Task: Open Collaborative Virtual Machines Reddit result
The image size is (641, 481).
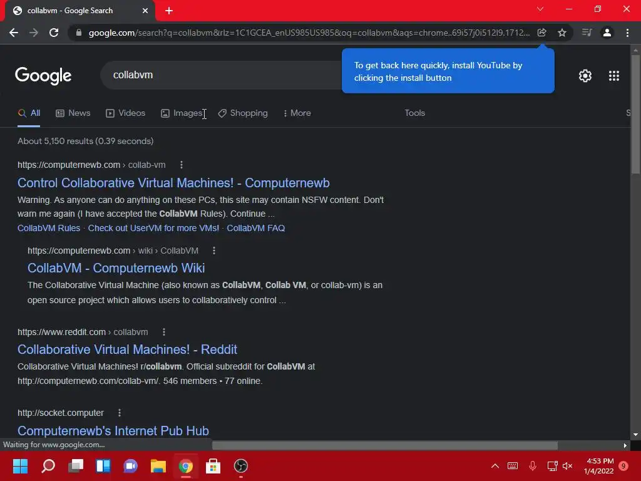Action: coord(127,349)
